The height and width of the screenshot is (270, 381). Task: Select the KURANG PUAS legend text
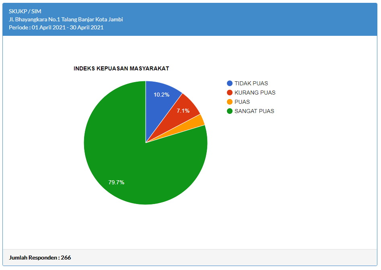255,93
